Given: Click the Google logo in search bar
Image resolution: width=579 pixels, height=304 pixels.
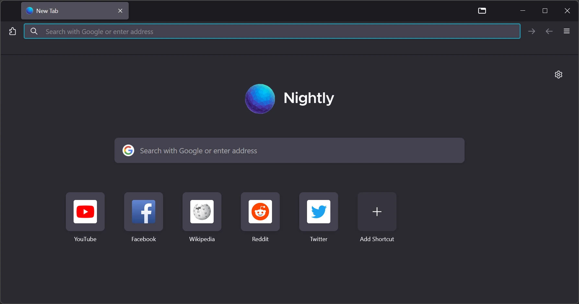Looking at the screenshot, I should (x=128, y=150).
